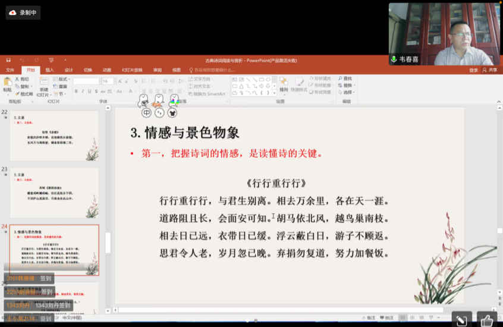The width and height of the screenshot is (503, 327).
Task: Open the Aa change case dropdown
Action: pos(120,92)
